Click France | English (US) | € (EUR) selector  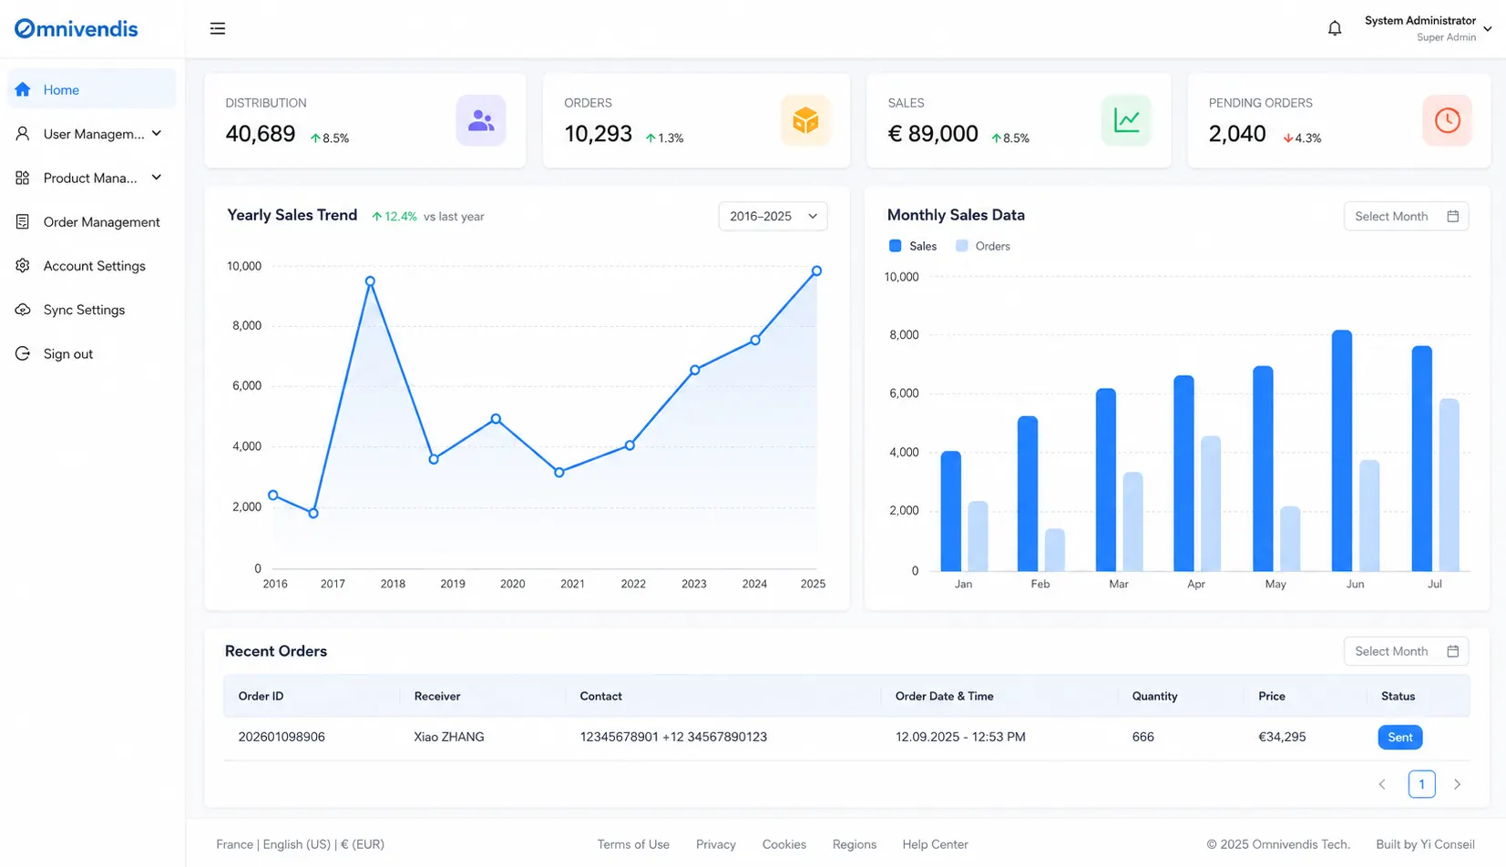(x=300, y=844)
